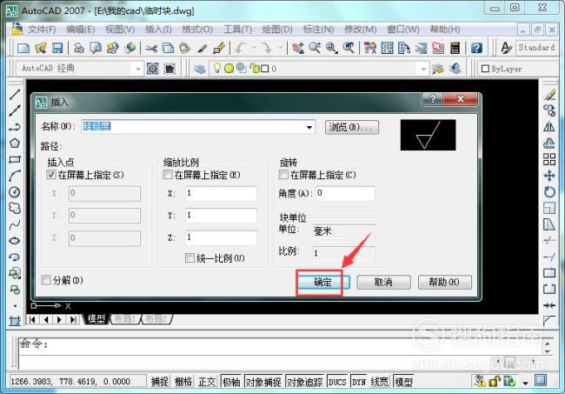Screen dimensions: 565x394
Task: Expand the layer 0 dropdown list
Action: coord(423,69)
